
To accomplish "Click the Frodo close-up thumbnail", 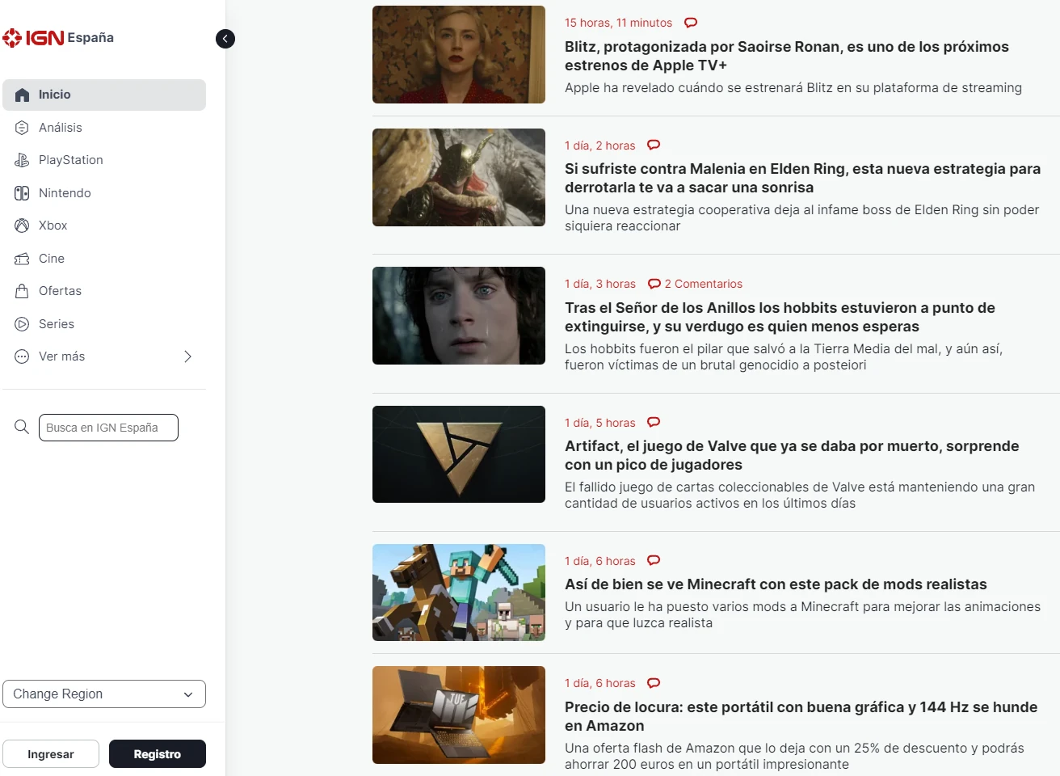I will tap(459, 315).
